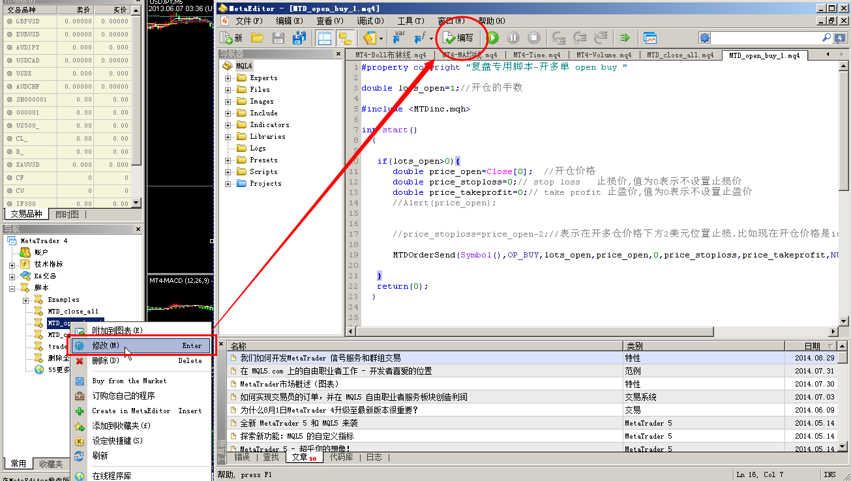
Task: Expand the Indicators folder node
Action: coord(228,125)
